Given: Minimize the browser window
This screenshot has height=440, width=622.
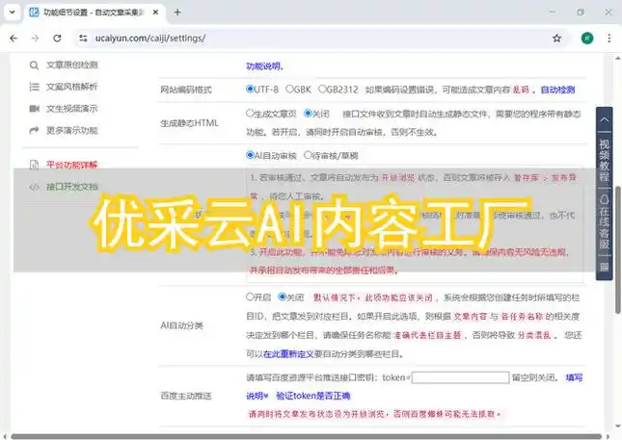Looking at the screenshot, I should point(553,13).
